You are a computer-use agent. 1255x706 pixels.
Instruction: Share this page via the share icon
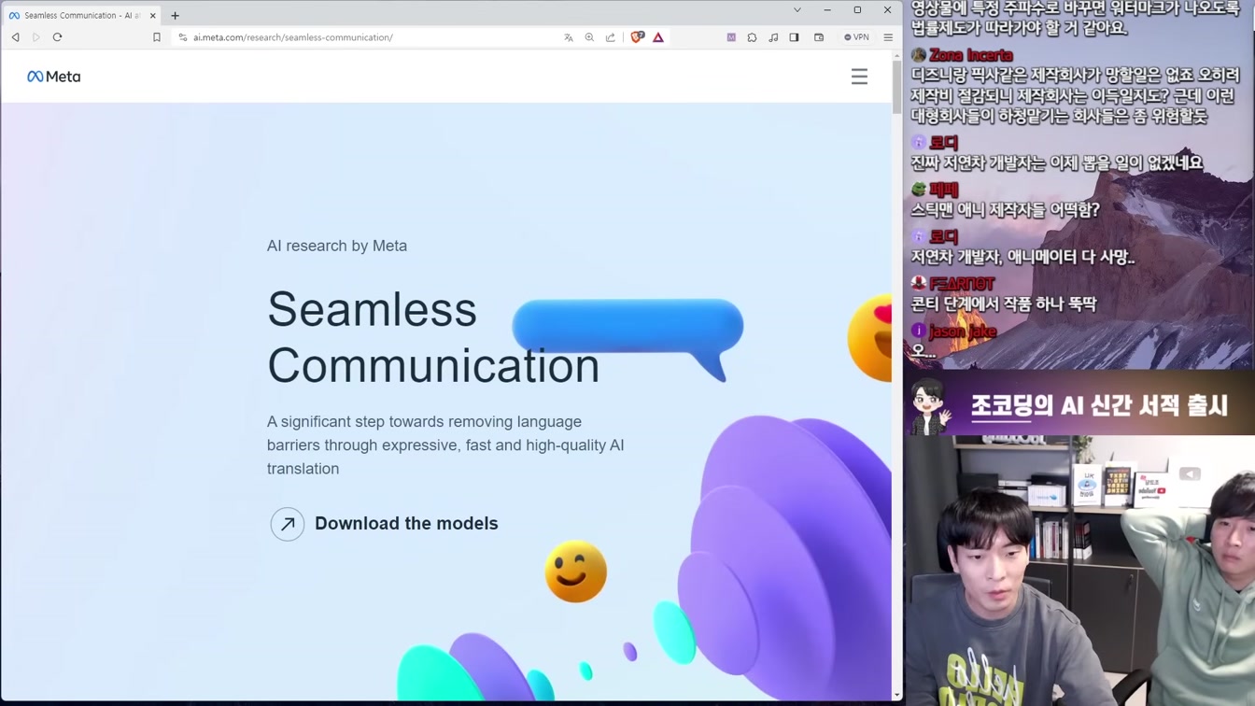coord(611,37)
